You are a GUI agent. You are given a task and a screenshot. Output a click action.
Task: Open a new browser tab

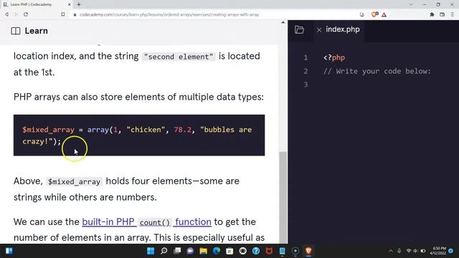click(x=79, y=4)
